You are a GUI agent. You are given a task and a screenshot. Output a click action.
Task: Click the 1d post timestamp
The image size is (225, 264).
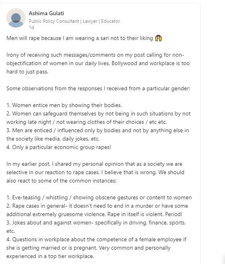pyautogui.click(x=32, y=28)
